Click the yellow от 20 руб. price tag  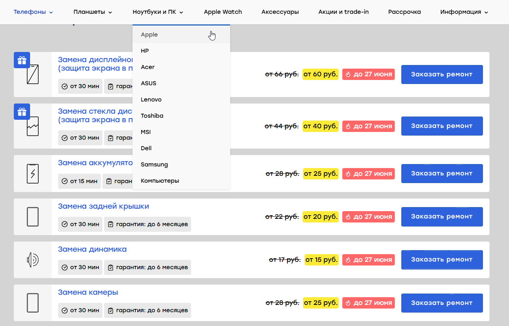[x=320, y=217]
